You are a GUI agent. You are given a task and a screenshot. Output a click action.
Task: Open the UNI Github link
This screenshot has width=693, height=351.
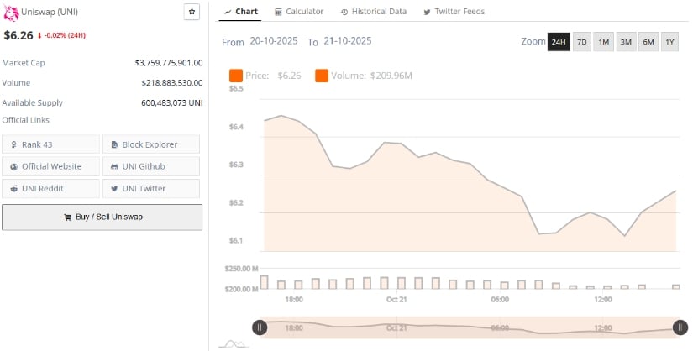coord(151,166)
